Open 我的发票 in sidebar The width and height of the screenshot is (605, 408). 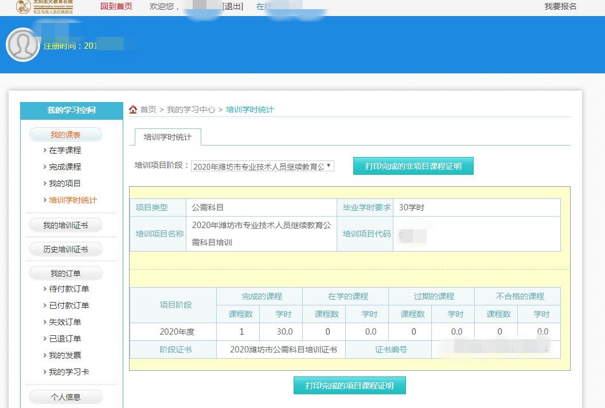pos(65,355)
